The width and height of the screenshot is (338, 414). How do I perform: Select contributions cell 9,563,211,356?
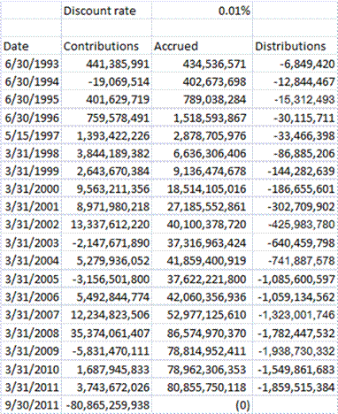(106, 188)
